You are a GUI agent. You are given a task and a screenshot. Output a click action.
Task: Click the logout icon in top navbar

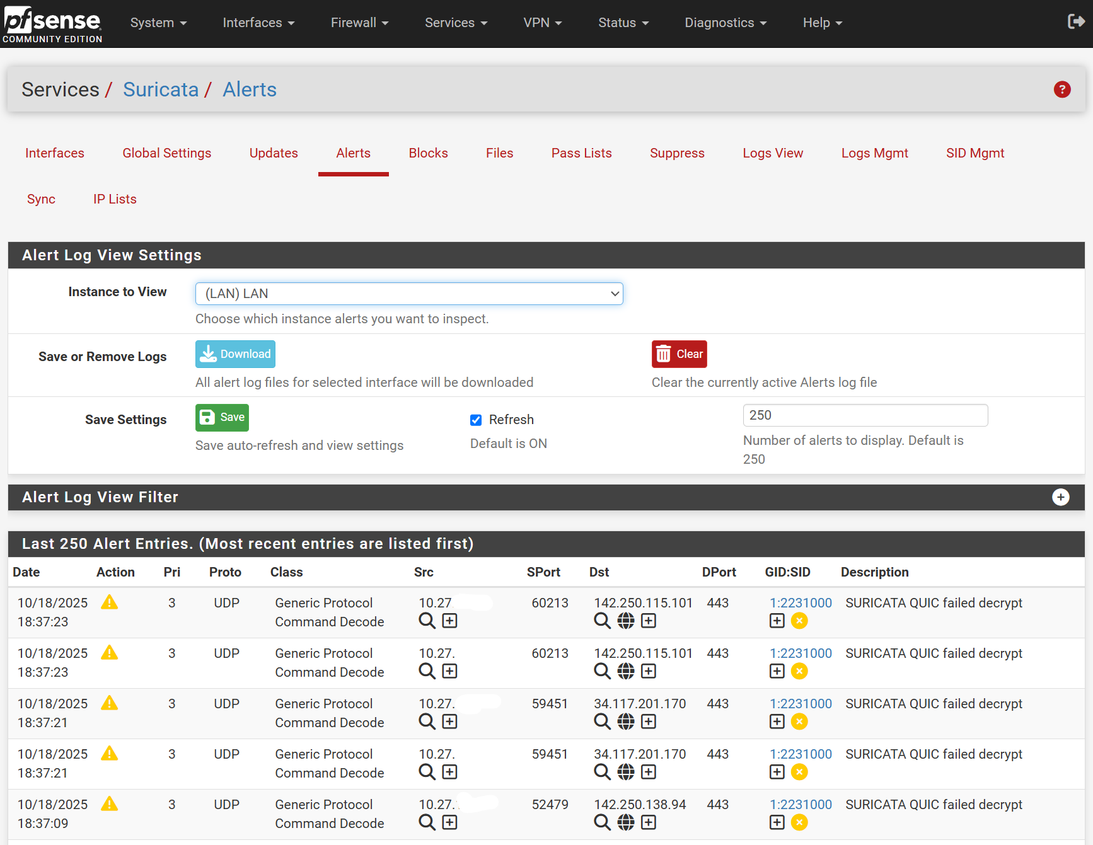click(x=1075, y=22)
